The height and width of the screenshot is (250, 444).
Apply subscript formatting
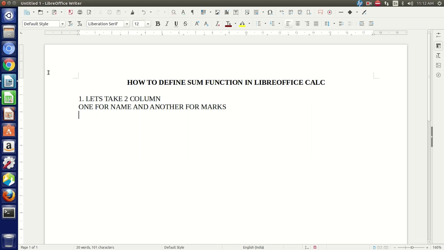tap(206, 24)
